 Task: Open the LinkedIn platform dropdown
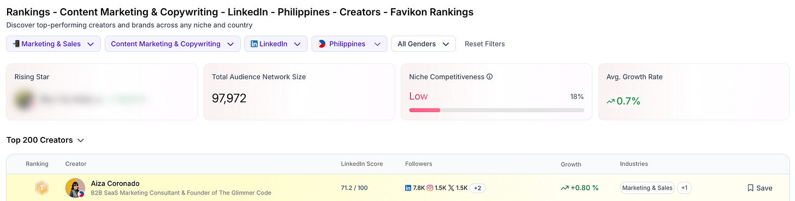[x=276, y=44]
